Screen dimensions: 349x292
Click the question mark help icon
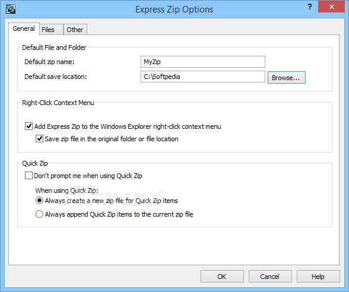coord(310,7)
